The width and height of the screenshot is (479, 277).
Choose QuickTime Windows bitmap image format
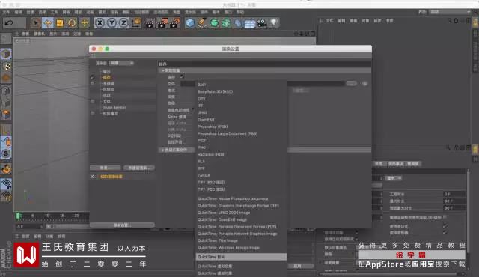[228, 247]
